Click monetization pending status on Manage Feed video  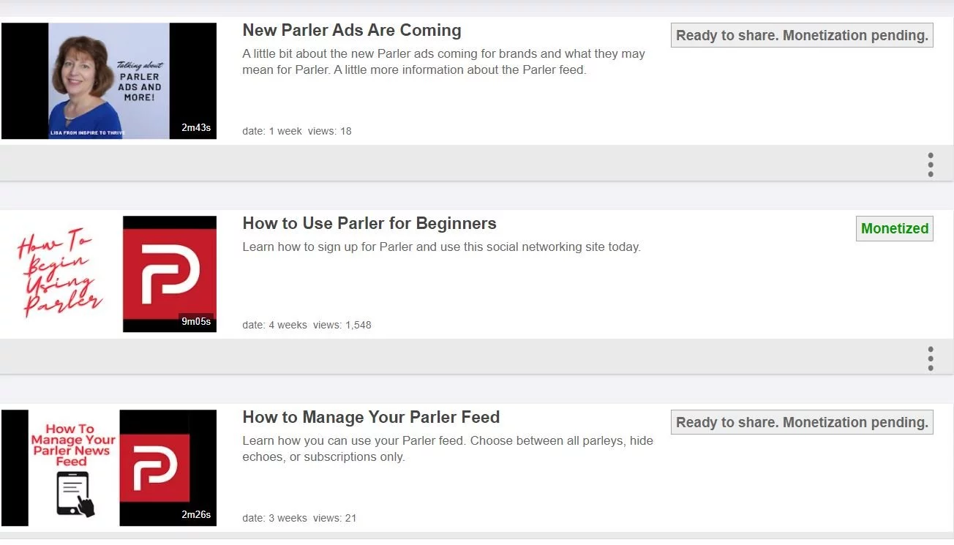pyautogui.click(x=802, y=422)
